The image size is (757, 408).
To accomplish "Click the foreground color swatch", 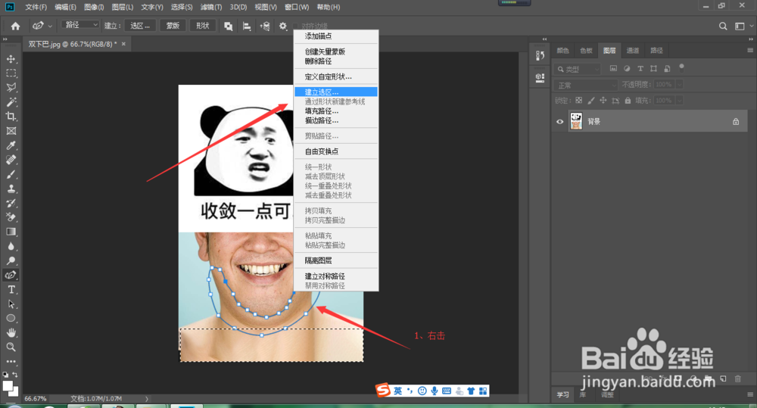I will pyautogui.click(x=8, y=385).
